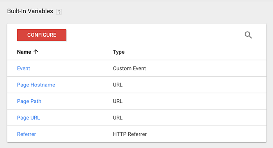Open the search magnifier icon
The image size is (273, 148).
[248, 35]
